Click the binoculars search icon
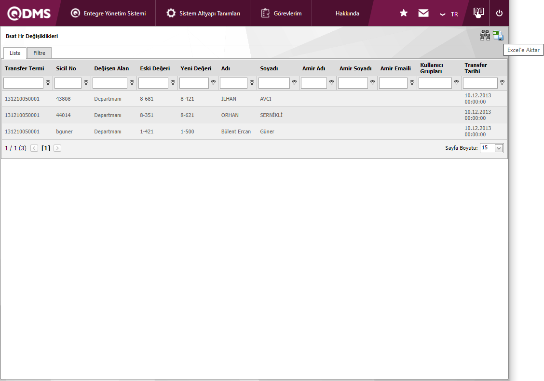Screen dimensions: 544x381 pyautogui.click(x=485, y=36)
